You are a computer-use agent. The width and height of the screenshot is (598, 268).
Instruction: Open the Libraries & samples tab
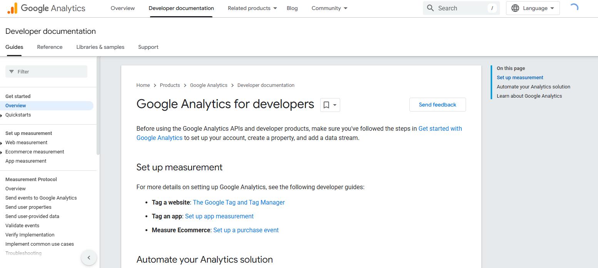click(100, 47)
